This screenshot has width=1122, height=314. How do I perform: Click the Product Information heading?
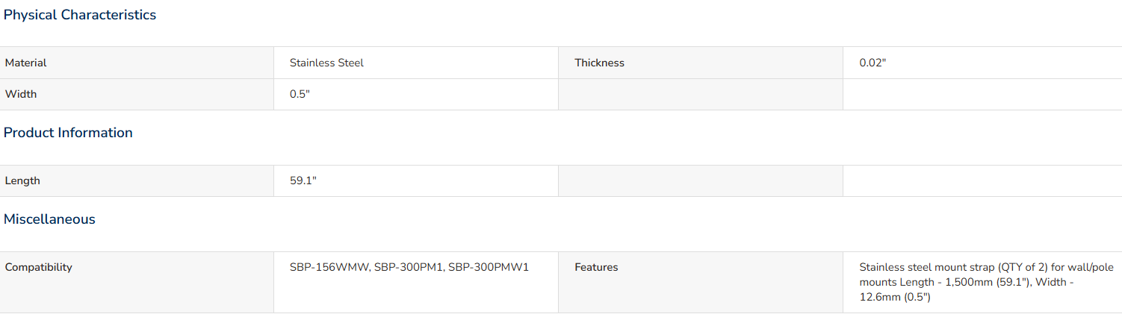click(x=68, y=133)
